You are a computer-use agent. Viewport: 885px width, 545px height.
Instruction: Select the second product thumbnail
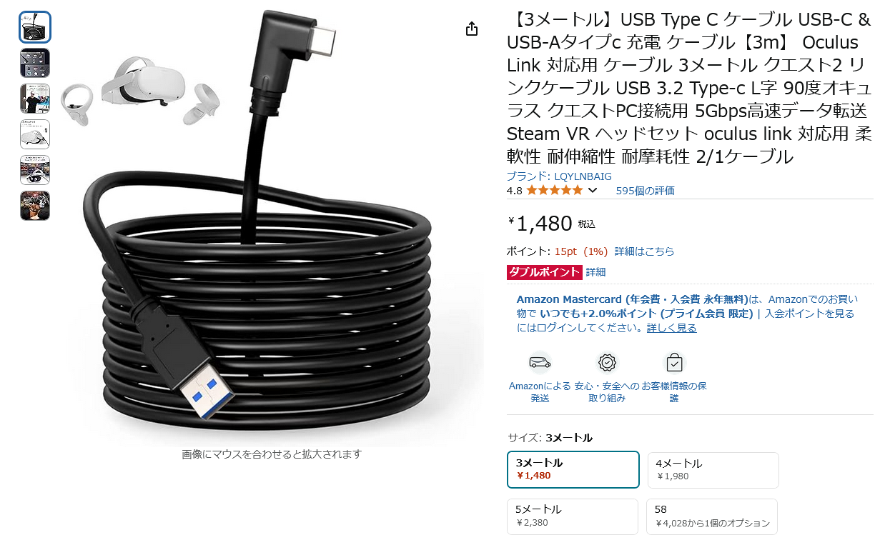[x=35, y=63]
